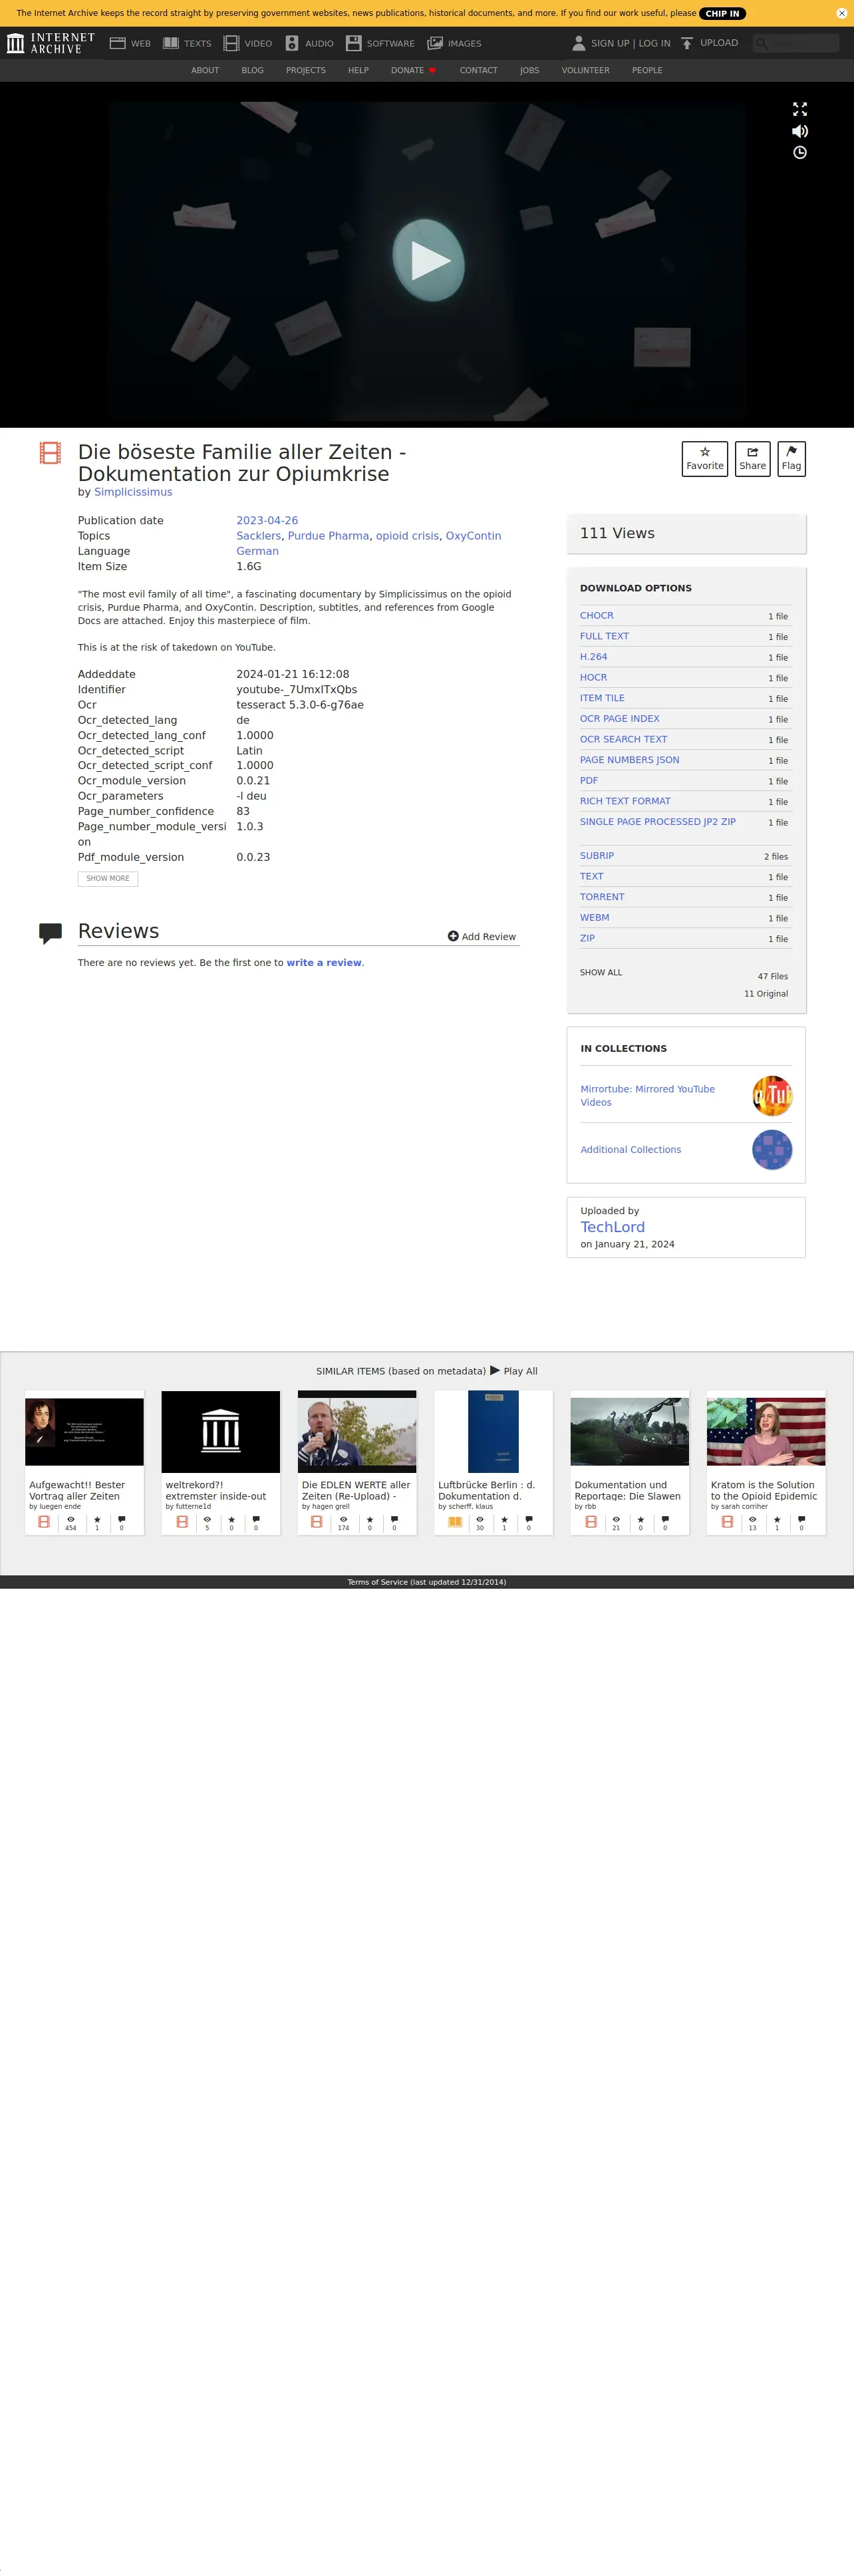Open Luftbrücke Berlin book item

pyautogui.click(x=493, y=1462)
